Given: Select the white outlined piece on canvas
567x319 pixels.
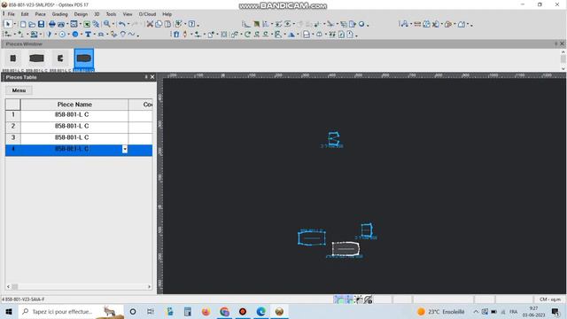Looking at the screenshot, I should click(x=346, y=249).
